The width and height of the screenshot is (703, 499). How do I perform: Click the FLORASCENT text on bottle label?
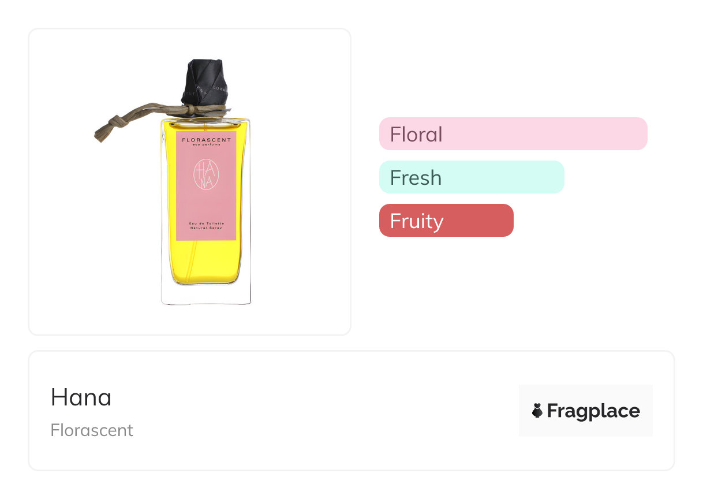coord(206,140)
